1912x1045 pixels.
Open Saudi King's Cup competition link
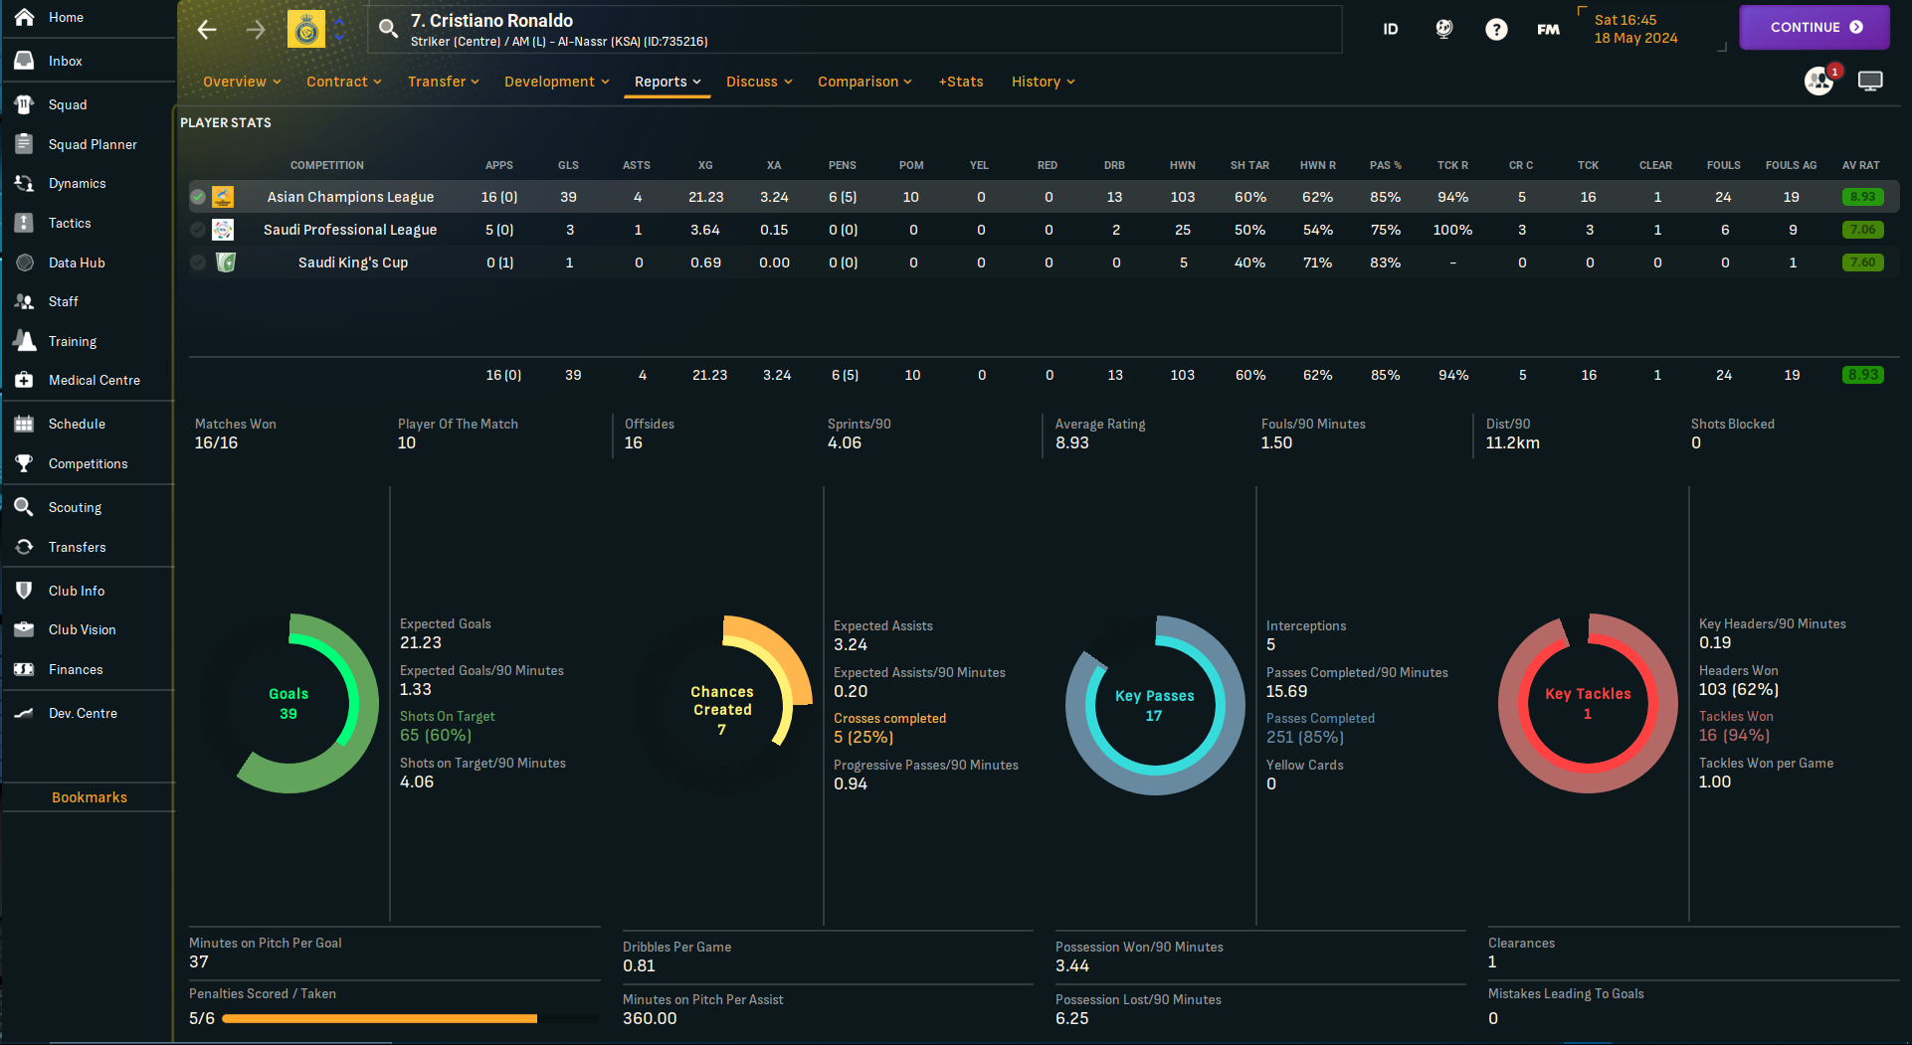click(353, 262)
